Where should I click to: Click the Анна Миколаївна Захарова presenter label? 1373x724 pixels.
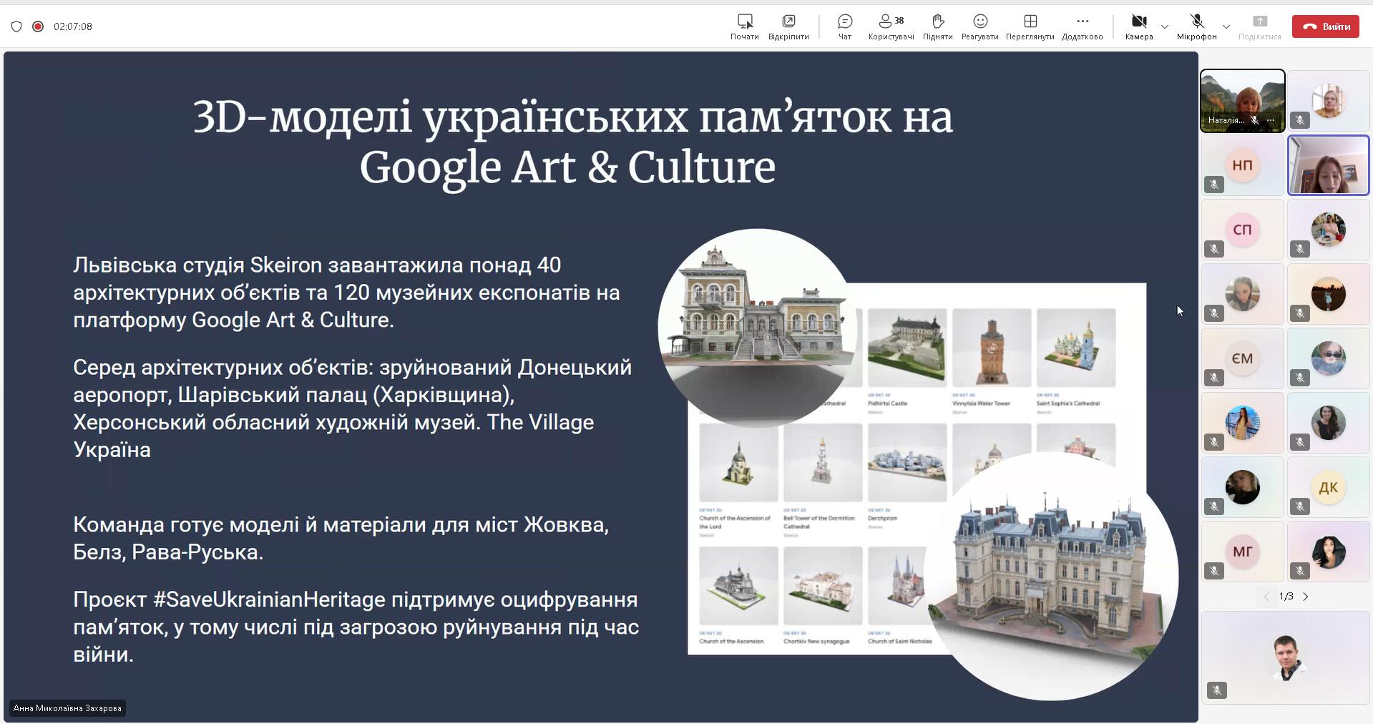point(67,708)
